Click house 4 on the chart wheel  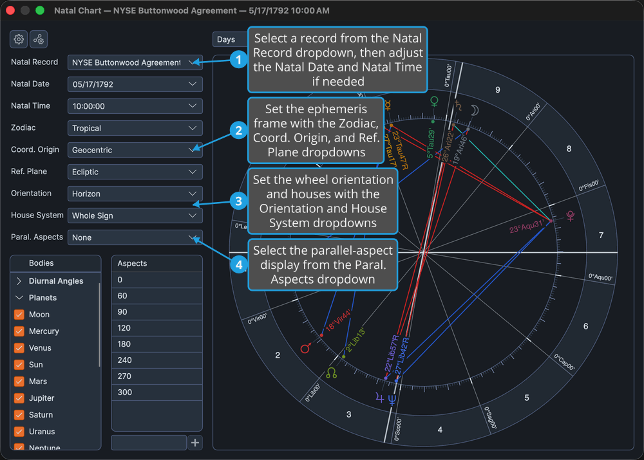click(x=440, y=430)
